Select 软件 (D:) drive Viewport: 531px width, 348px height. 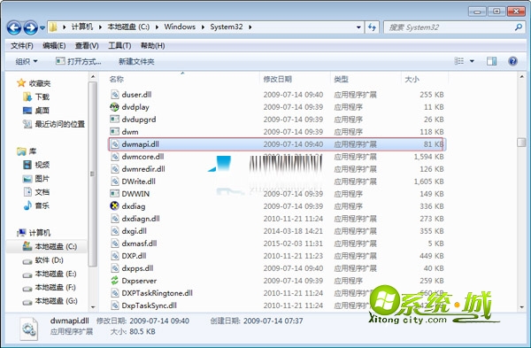pyautogui.click(x=43, y=260)
